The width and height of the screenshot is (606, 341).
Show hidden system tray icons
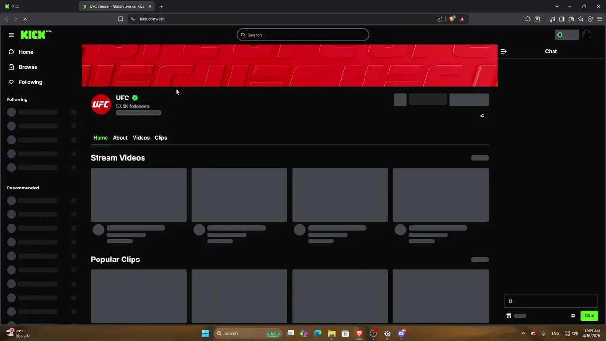pos(523,333)
